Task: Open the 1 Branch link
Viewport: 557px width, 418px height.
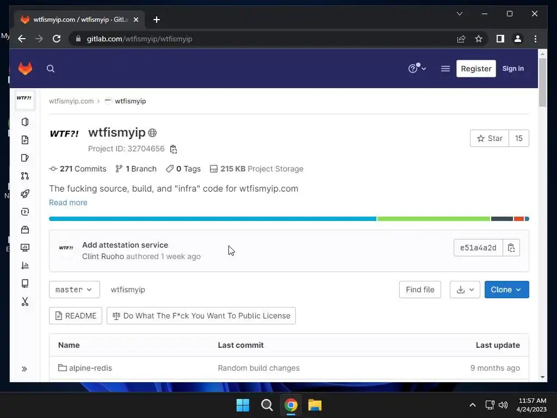Action: [136, 169]
